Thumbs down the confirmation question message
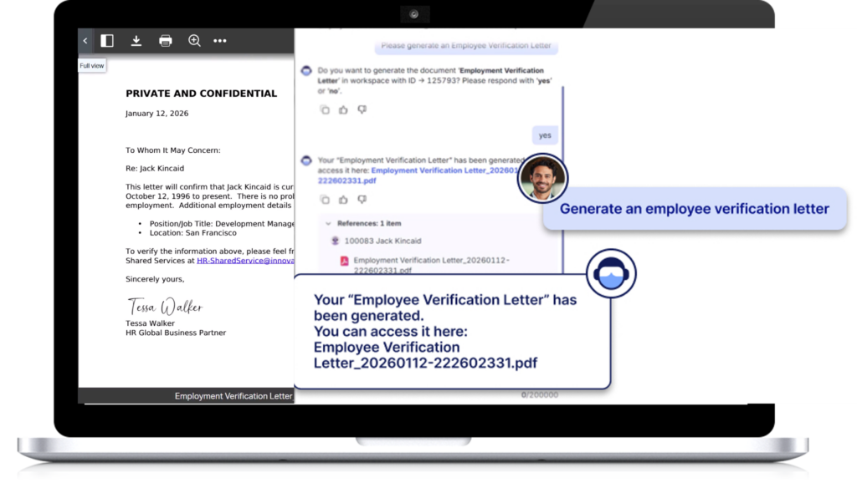Viewport: 857px width, 488px height. tap(362, 109)
